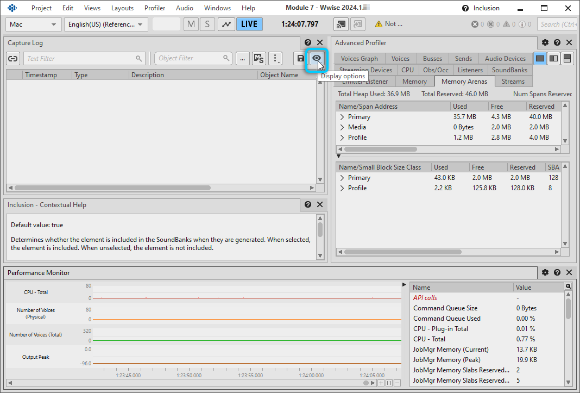
Task: Toggle the Mute (M) button
Action: point(191,24)
